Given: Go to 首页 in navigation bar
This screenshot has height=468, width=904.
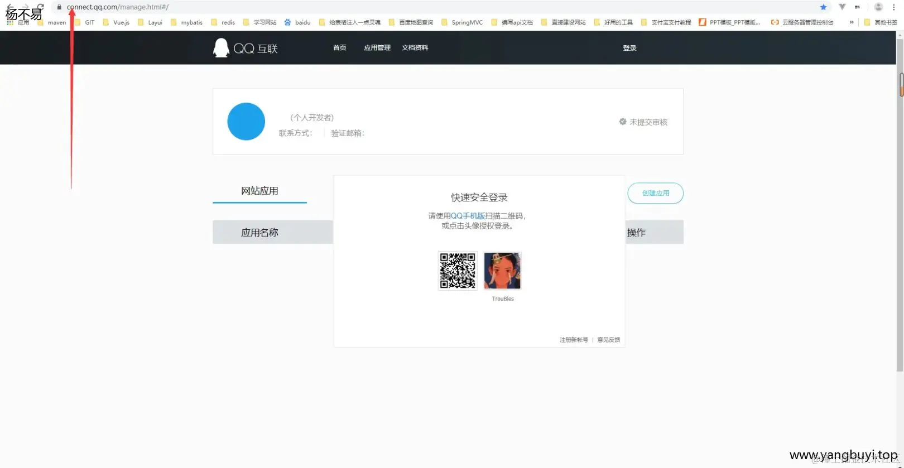Looking at the screenshot, I should [x=339, y=48].
